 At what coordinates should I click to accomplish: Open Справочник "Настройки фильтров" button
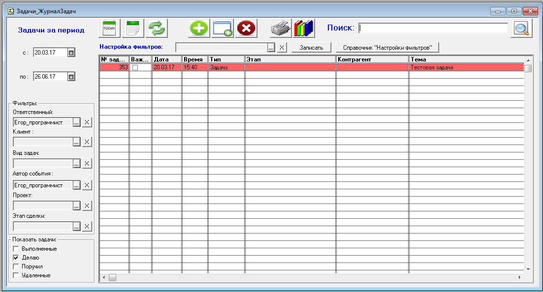[x=387, y=48]
